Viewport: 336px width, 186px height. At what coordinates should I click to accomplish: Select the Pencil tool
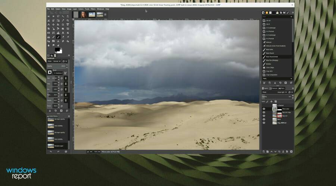53,37
